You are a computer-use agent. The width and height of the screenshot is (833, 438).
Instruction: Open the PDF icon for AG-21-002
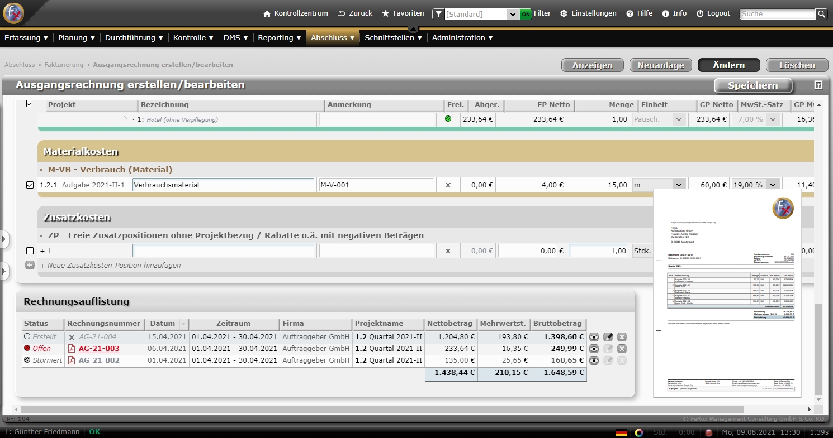tap(72, 360)
